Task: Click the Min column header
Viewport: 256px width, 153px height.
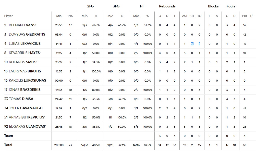Action: click(59, 16)
